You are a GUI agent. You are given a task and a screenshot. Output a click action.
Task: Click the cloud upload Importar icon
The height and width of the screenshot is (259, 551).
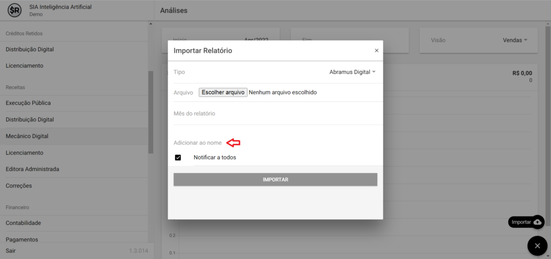click(x=537, y=222)
